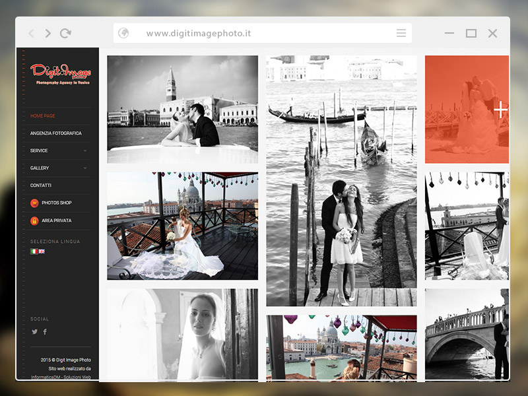Open the AREA PRIVATA link
The width and height of the screenshot is (528, 396).
(57, 220)
